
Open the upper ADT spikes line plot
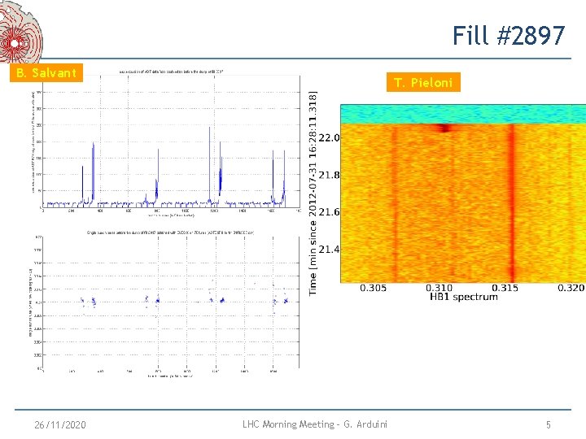(171, 141)
